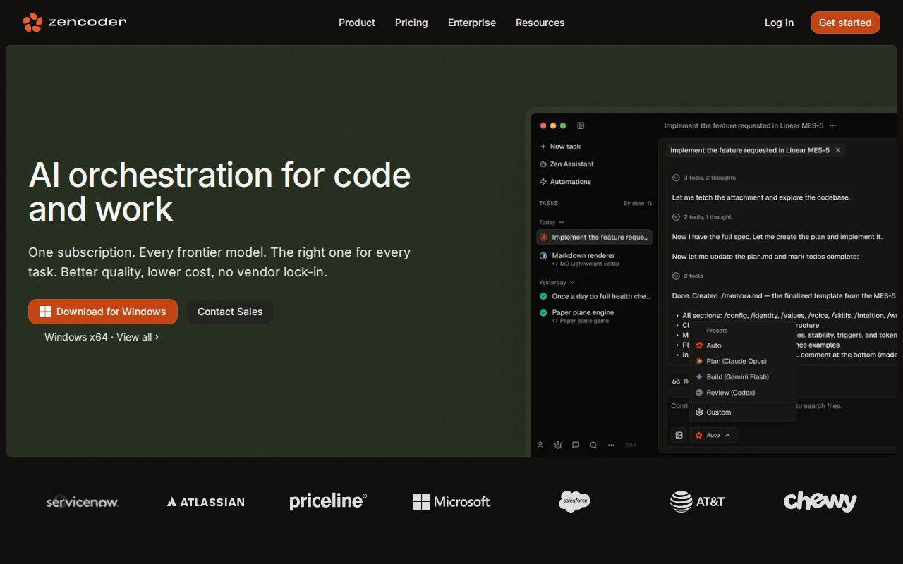Collapse the Today task group
Screen dimensions: 903x564
(552, 222)
